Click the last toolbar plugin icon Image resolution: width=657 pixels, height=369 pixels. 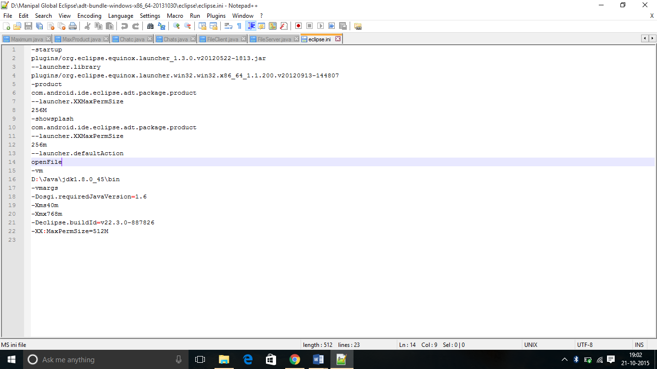click(x=358, y=26)
